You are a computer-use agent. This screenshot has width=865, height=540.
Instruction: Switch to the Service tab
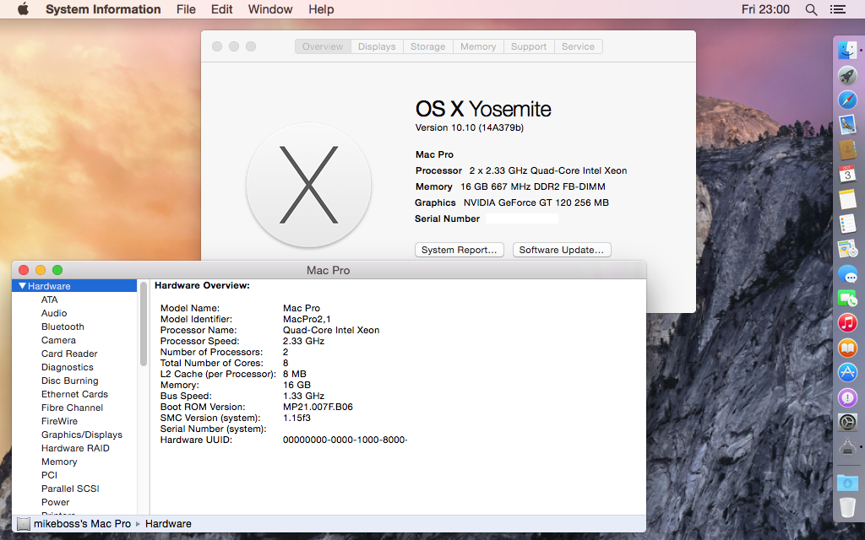[578, 47]
